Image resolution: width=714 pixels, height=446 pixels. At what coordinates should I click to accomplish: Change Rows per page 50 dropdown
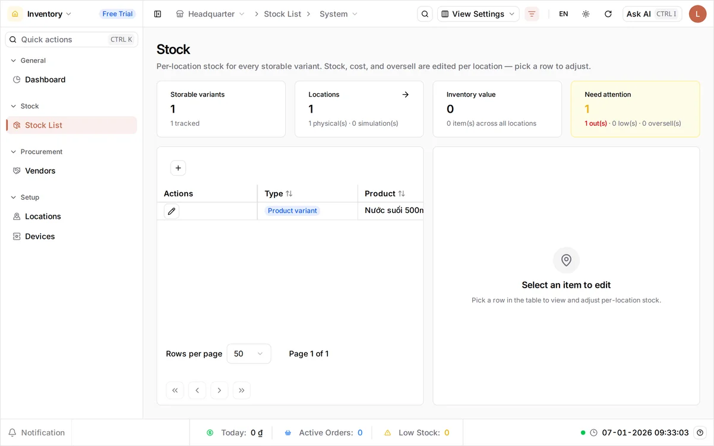pyautogui.click(x=249, y=353)
